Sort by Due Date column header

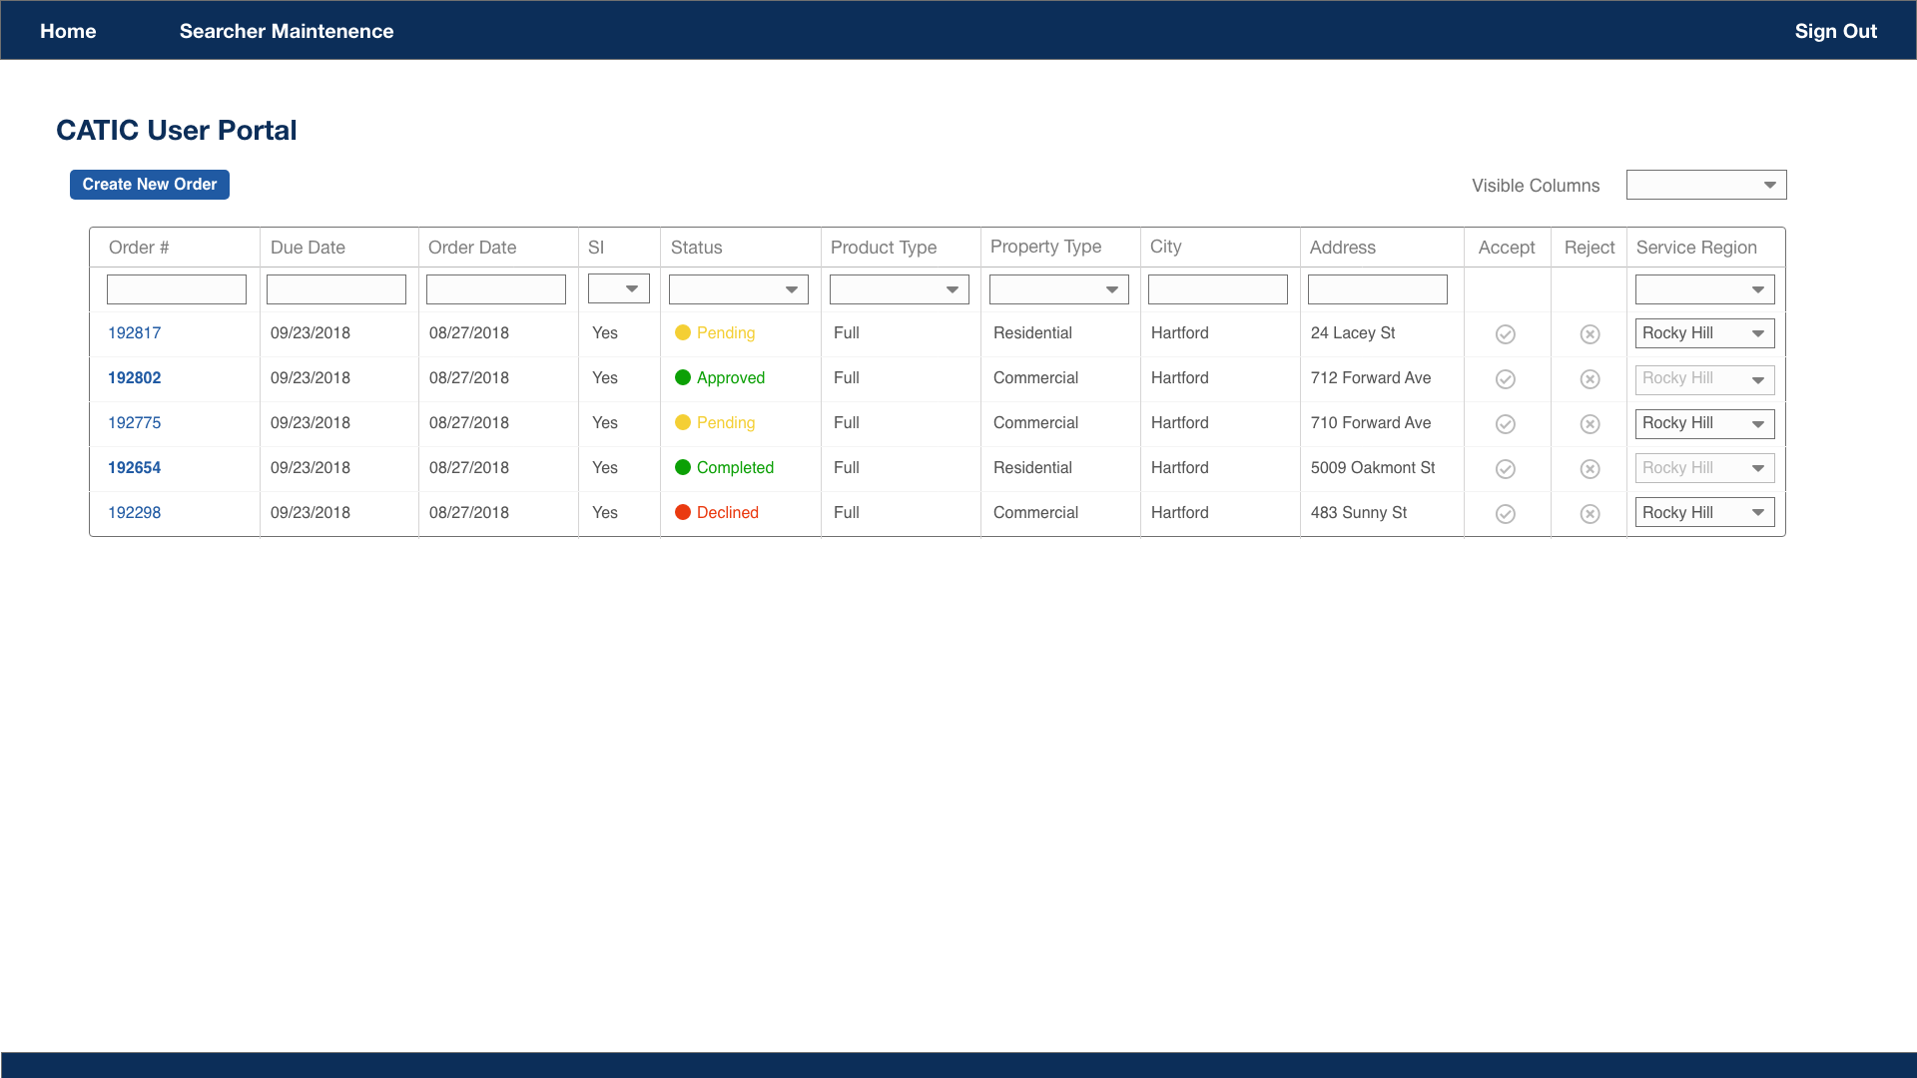308,248
